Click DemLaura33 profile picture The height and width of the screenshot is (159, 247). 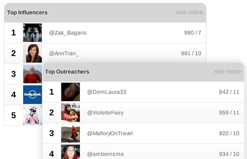70,92
